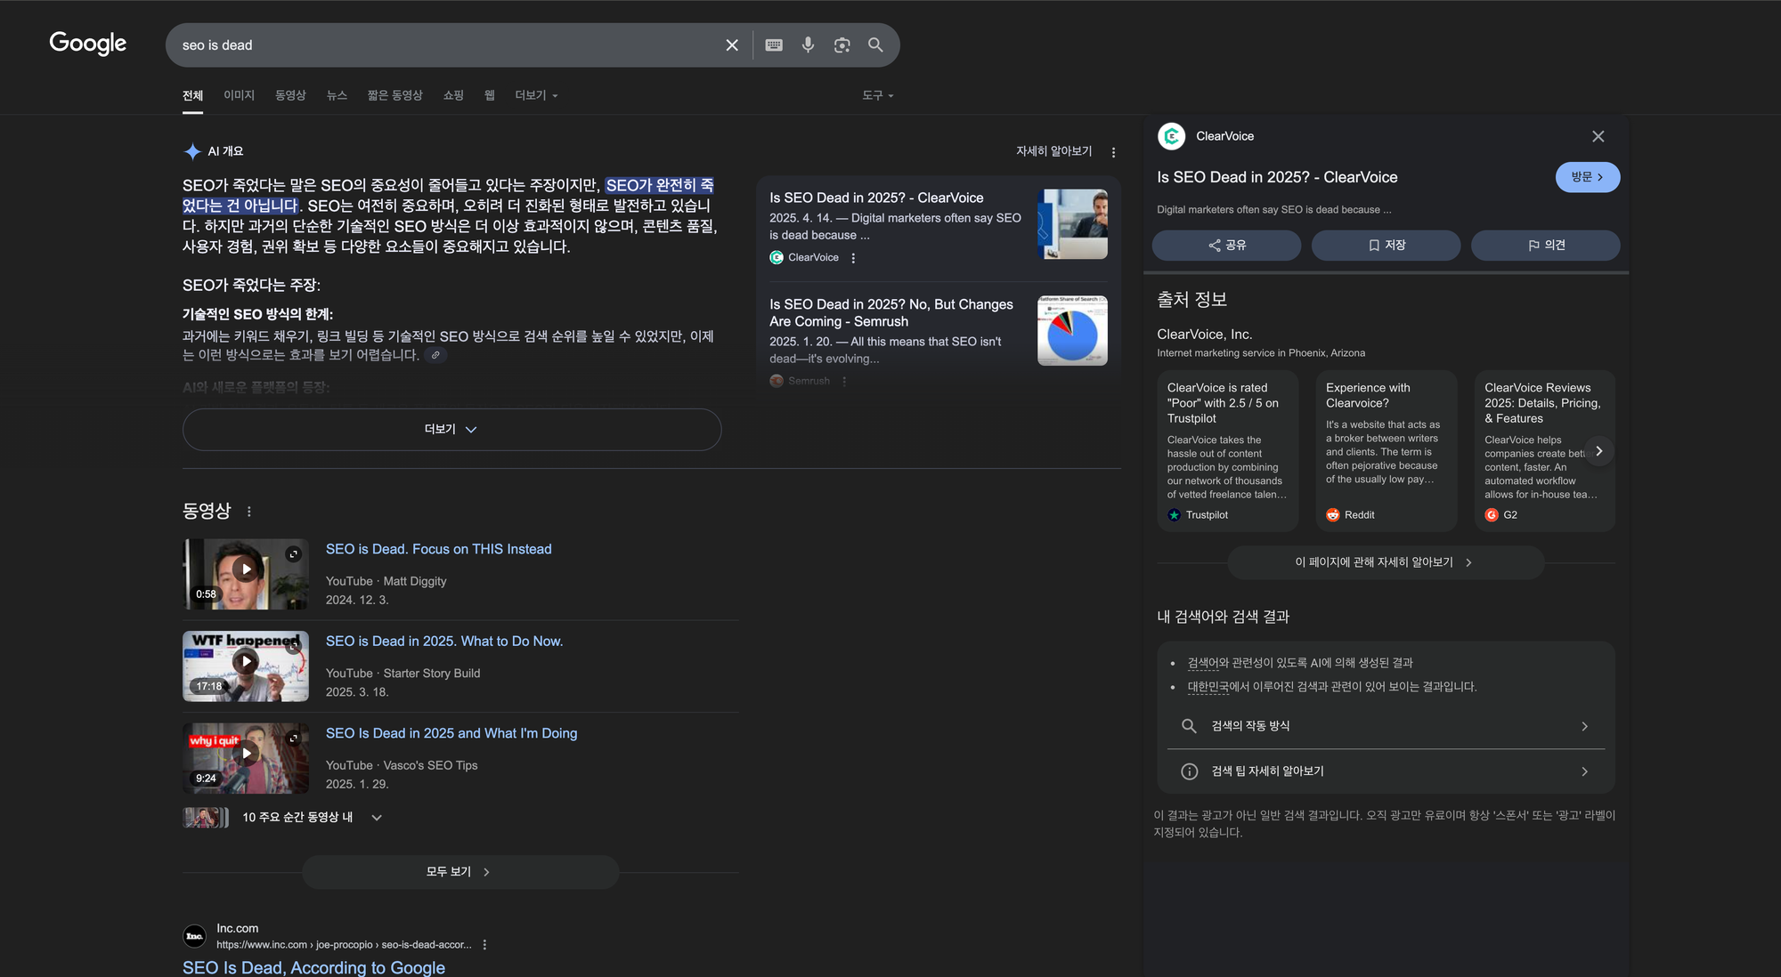1781x977 pixels.
Task: Click 자세히 알아보기 link in AI overview
Action: (1053, 151)
